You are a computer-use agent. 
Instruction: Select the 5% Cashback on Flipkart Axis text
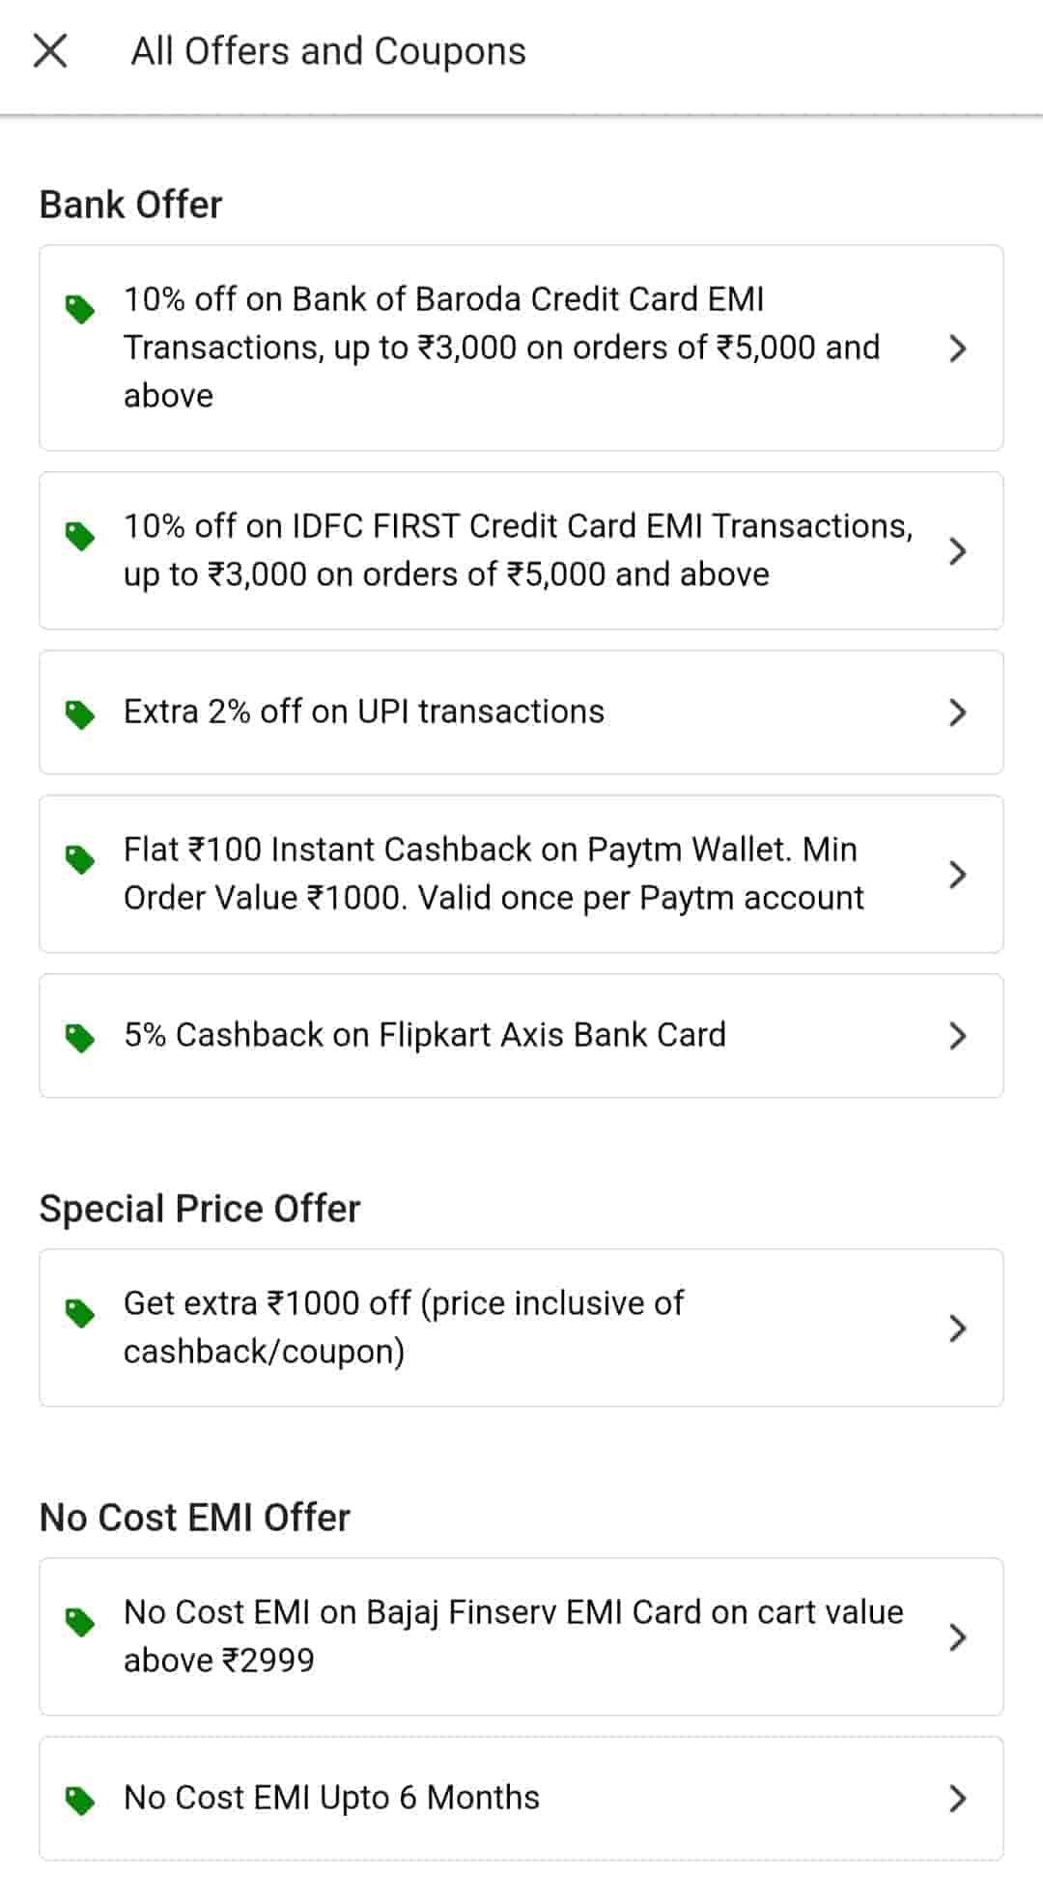[x=424, y=1035]
